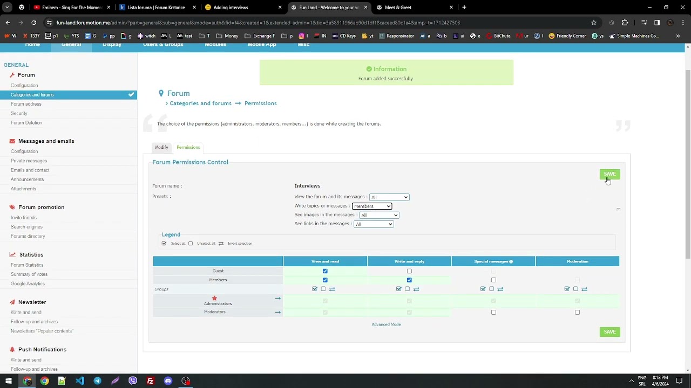Switch to the Modify tab
The width and height of the screenshot is (691, 388).
click(x=161, y=147)
